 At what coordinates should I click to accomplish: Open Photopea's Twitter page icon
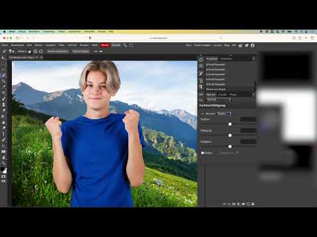[x=246, y=45]
